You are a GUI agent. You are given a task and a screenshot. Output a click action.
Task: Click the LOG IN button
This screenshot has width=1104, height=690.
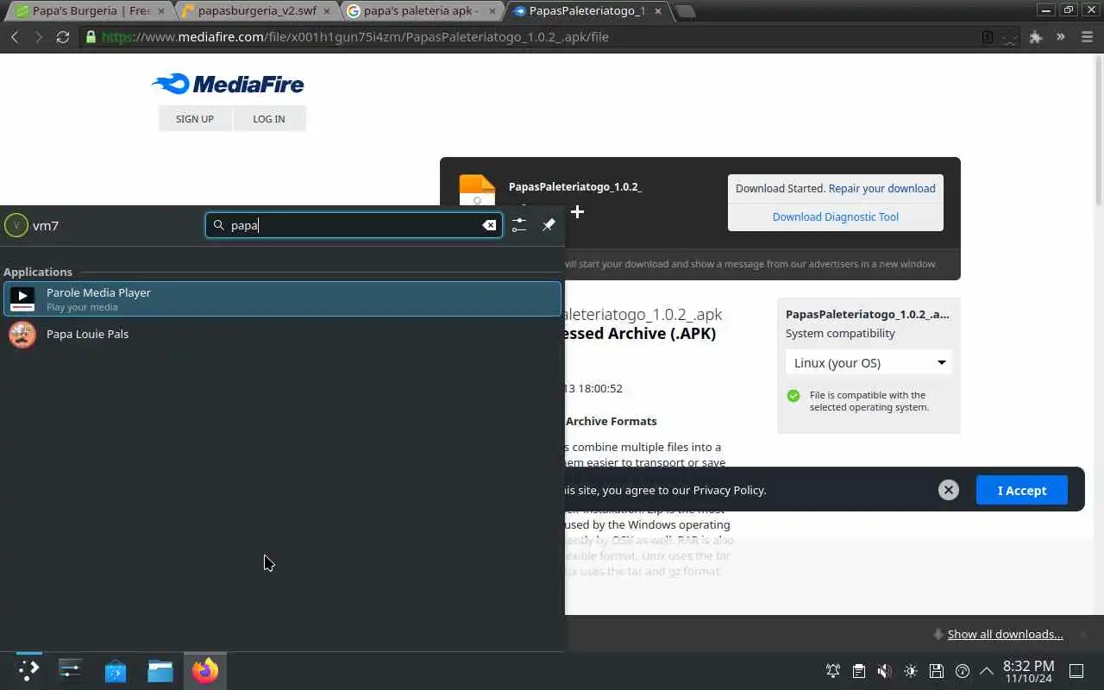point(269,119)
